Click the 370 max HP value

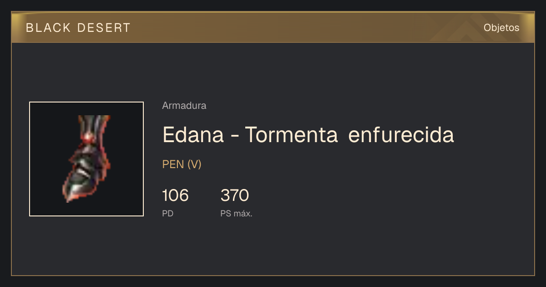pyautogui.click(x=235, y=196)
